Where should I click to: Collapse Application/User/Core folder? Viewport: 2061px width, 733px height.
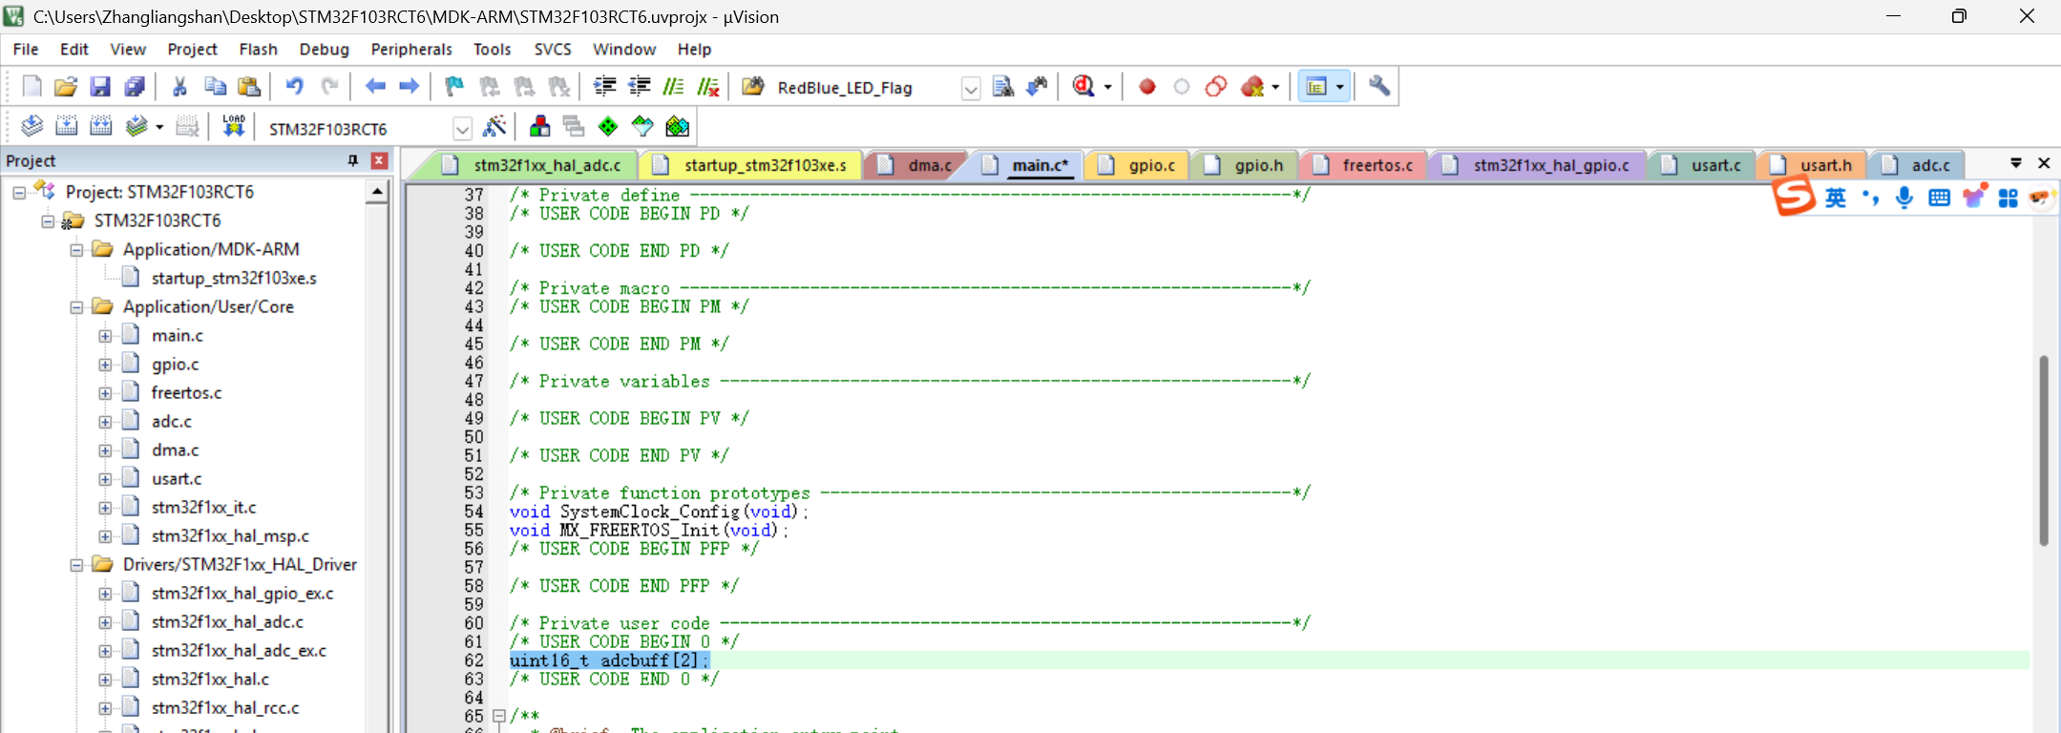pos(76,307)
